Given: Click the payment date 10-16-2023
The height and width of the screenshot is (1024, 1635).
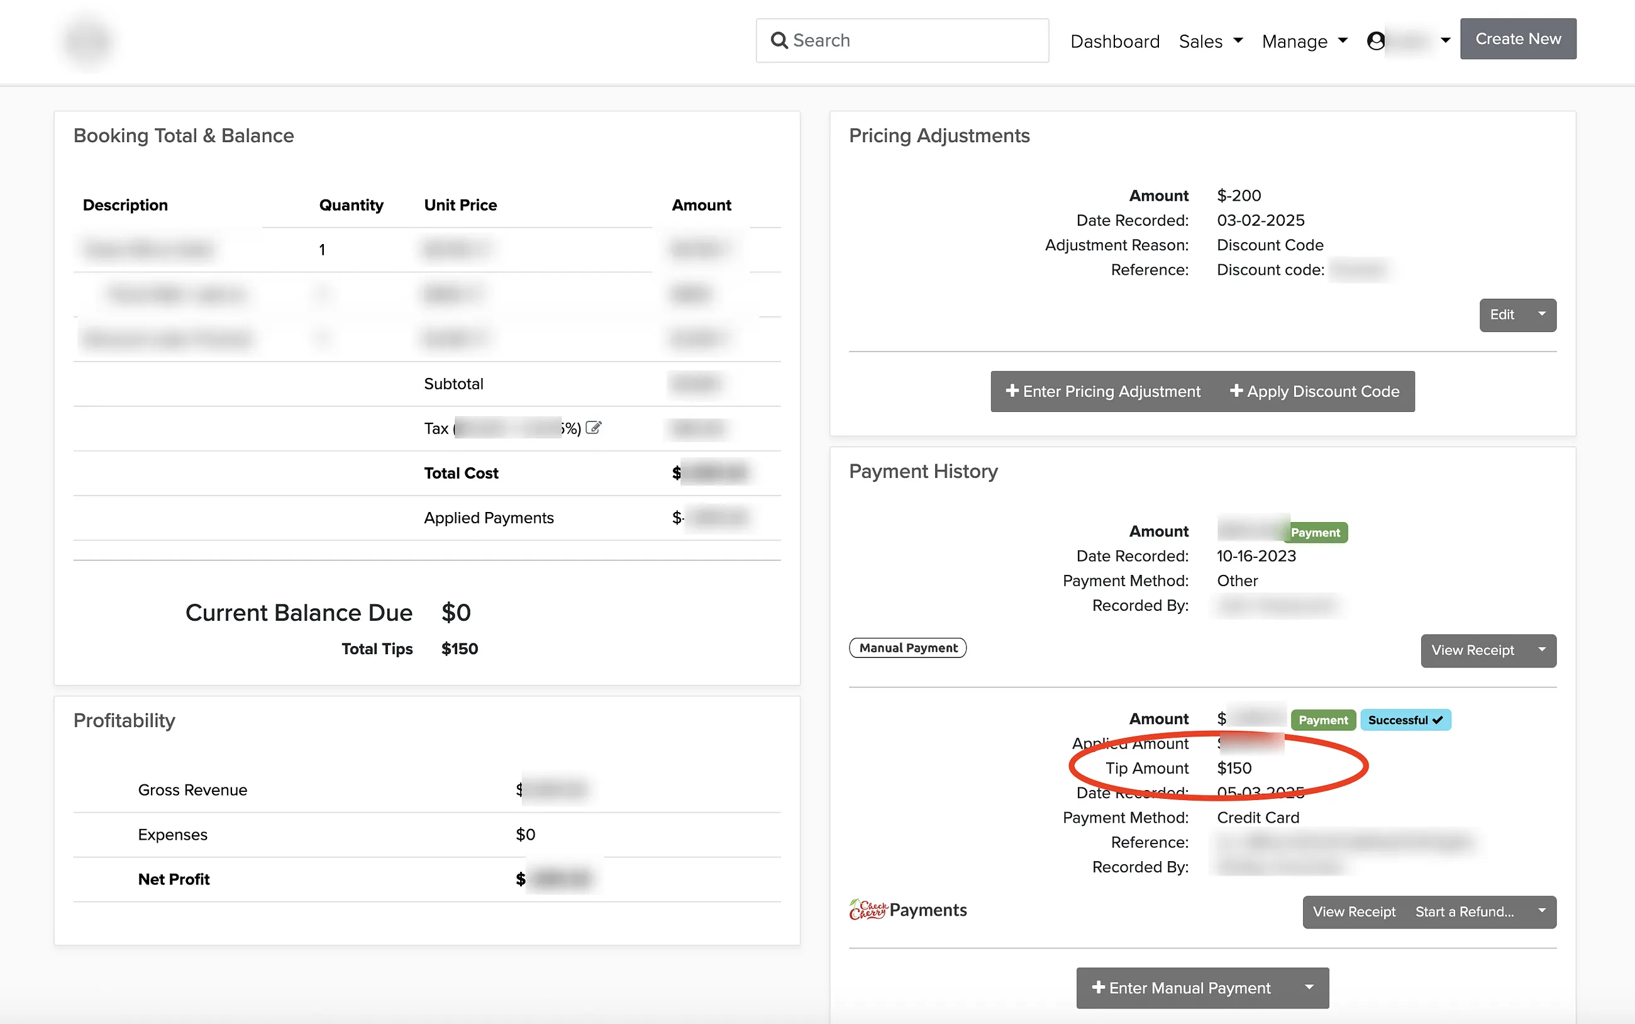Looking at the screenshot, I should click(x=1256, y=556).
